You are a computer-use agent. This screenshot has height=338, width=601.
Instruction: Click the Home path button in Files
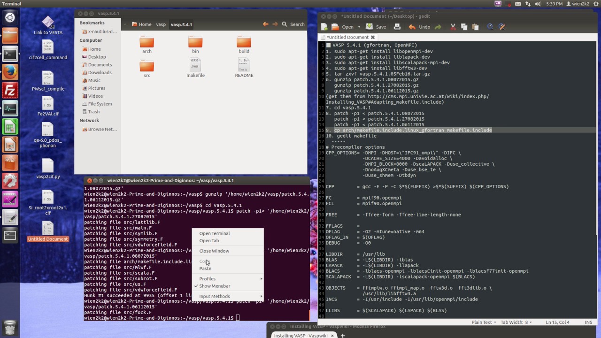[x=142, y=24]
